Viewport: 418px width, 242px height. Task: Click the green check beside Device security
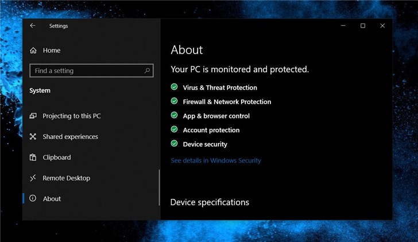point(174,144)
